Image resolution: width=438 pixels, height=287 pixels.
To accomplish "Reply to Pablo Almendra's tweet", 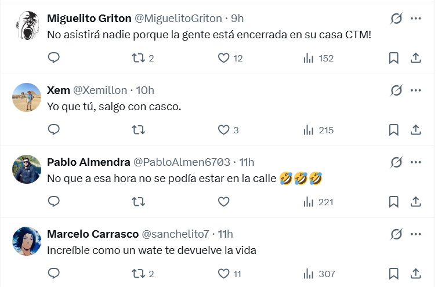I will tap(54, 202).
